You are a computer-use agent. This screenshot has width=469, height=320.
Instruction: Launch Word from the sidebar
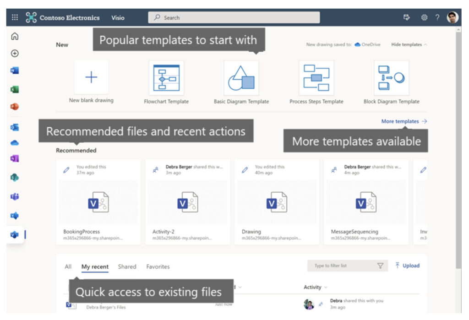15,71
